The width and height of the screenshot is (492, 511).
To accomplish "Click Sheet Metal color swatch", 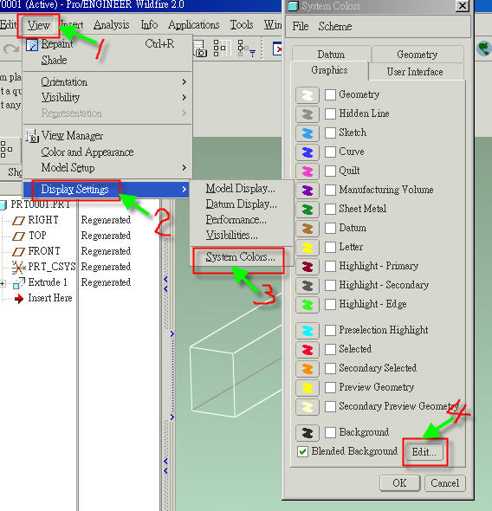I will point(307,210).
